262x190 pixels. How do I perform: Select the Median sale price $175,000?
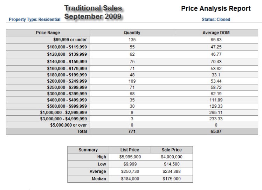pos(171,179)
